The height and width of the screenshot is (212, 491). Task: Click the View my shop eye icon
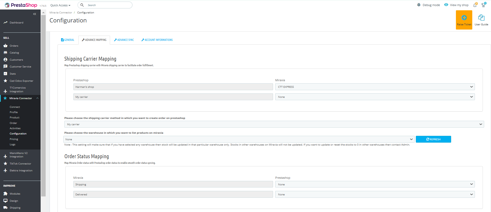click(x=446, y=5)
